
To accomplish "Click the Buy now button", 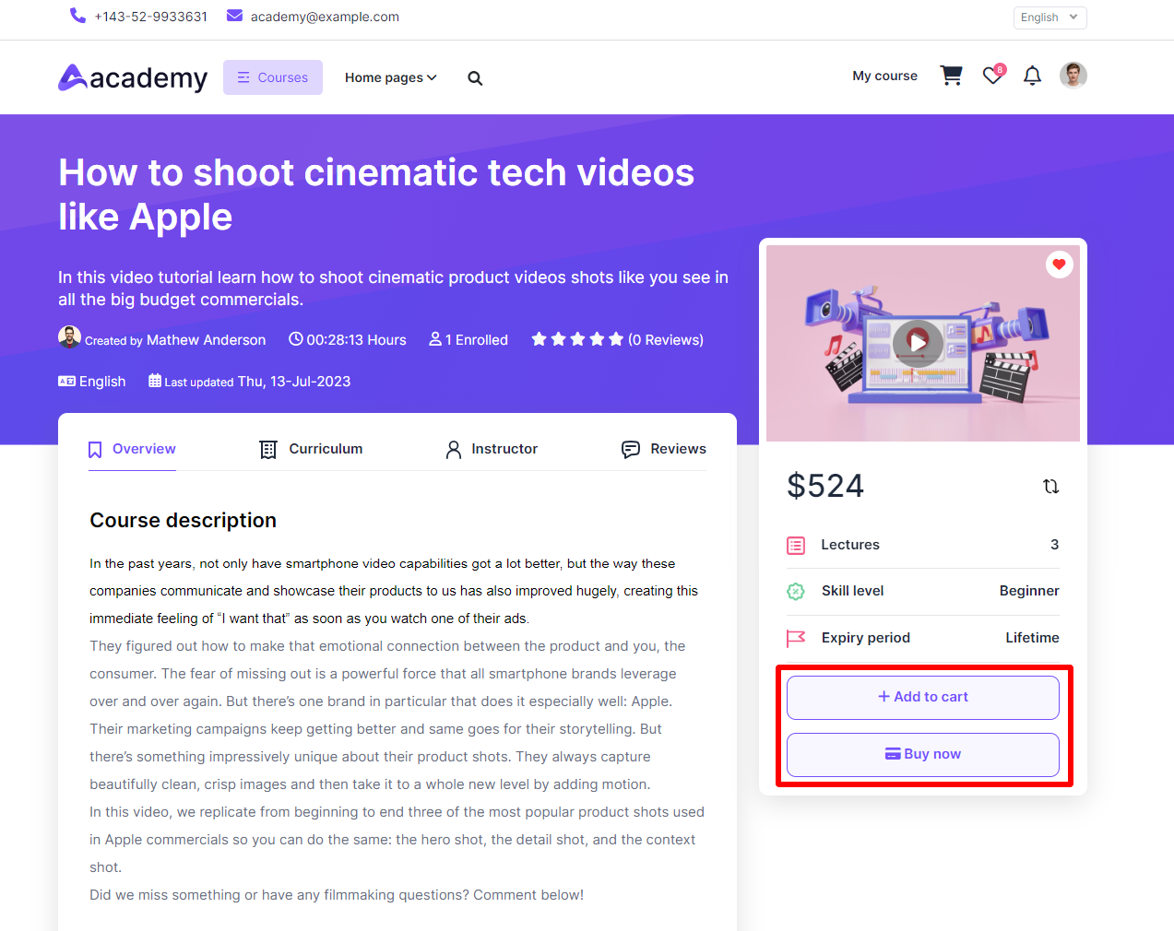I will (922, 755).
